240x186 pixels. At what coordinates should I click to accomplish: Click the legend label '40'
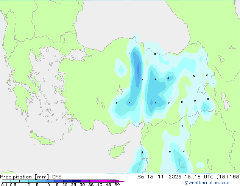tap(100, 184)
